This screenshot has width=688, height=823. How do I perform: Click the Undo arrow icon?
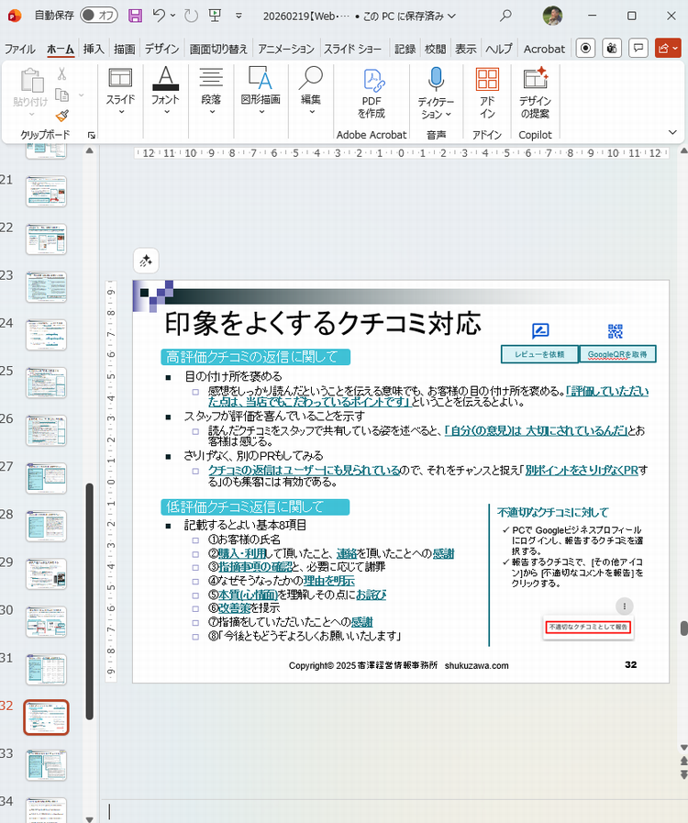point(160,16)
